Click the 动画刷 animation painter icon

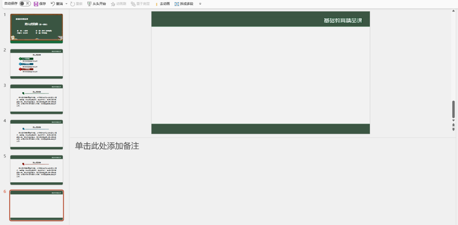(x=113, y=4)
